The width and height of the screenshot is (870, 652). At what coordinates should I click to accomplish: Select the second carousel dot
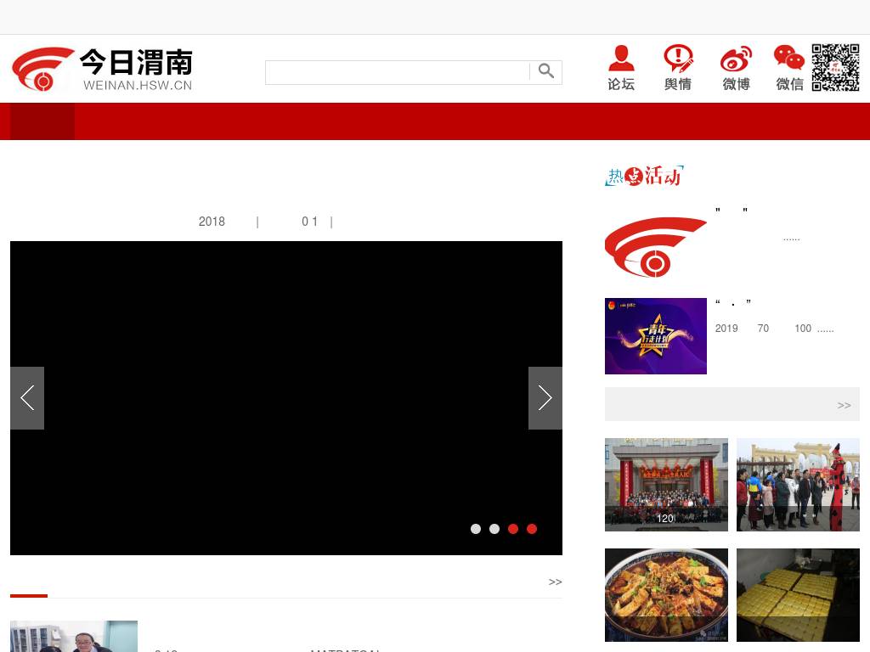coord(494,529)
